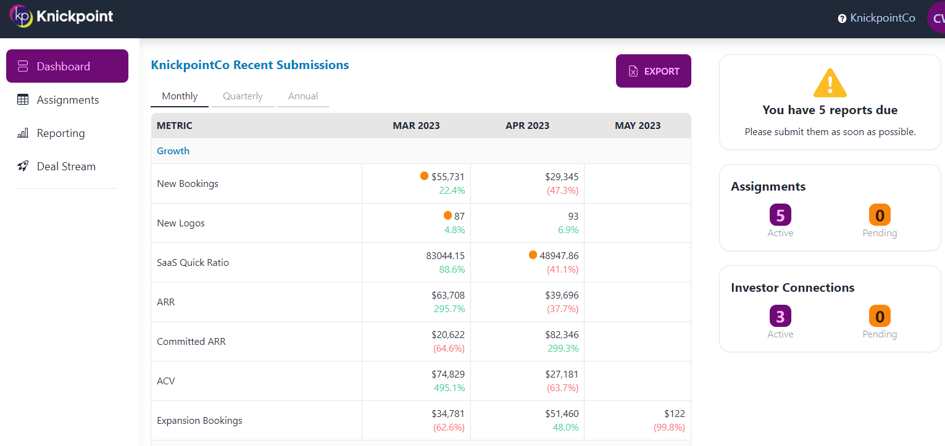Click ARR April value $39,696
The image size is (945, 446).
[x=562, y=295]
